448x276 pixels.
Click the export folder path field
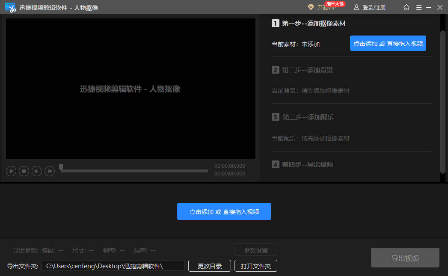tap(113, 266)
